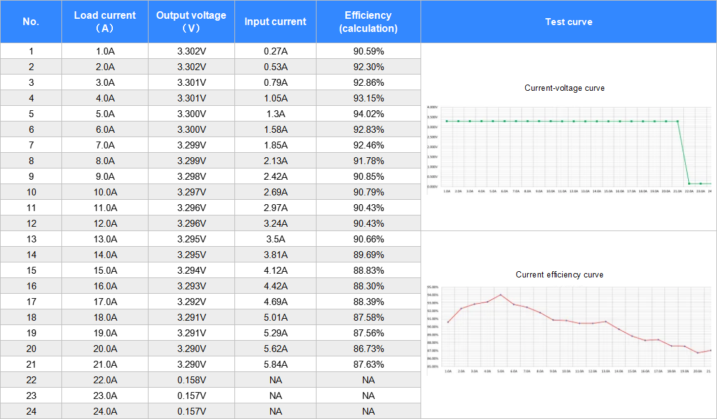
Task: Select the Test curve column header
Action: (568, 22)
